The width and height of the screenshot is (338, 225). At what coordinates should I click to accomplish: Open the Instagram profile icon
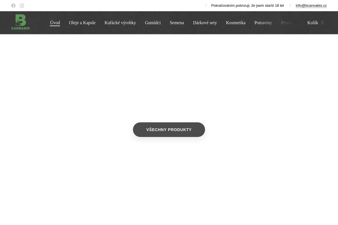click(x=22, y=6)
